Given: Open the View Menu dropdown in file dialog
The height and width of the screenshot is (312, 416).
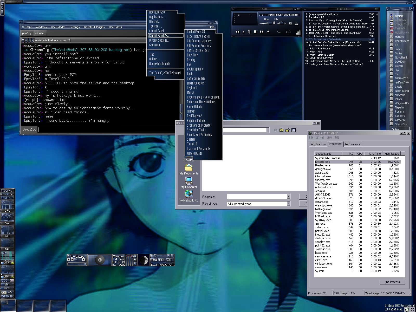Looking at the screenshot, I should (x=294, y=130).
